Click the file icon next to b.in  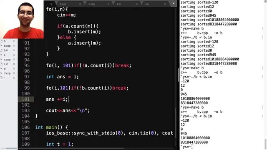tap(1, 50)
